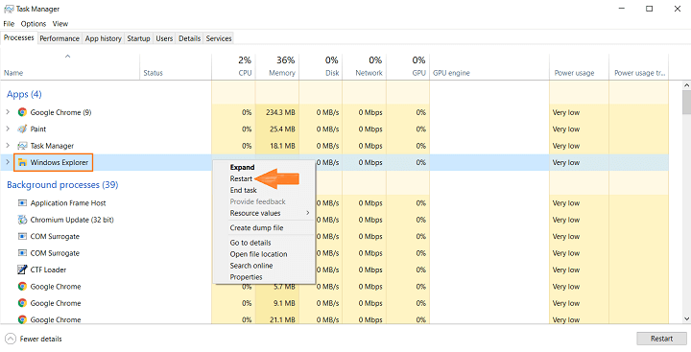Sort by the Status column header

(x=176, y=67)
